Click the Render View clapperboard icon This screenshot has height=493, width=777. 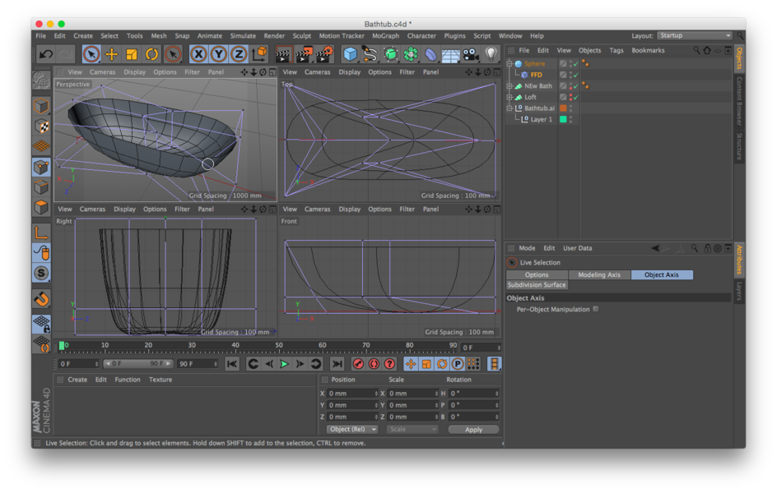pyautogui.click(x=283, y=54)
